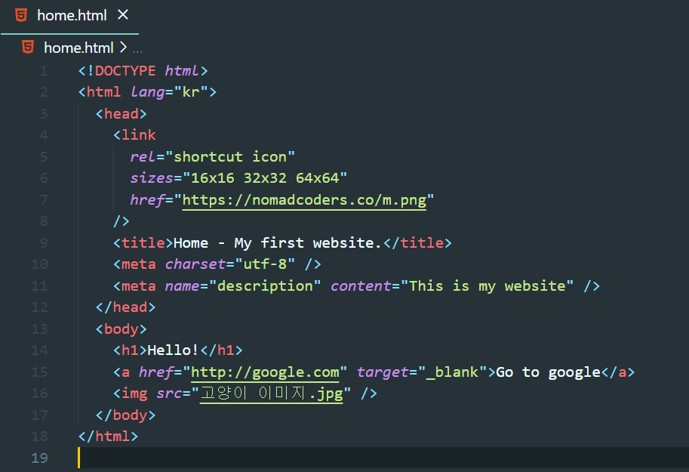Image resolution: width=689 pixels, height=472 pixels.
Task: Click the charset="utf-8" attribute
Action: (230, 264)
